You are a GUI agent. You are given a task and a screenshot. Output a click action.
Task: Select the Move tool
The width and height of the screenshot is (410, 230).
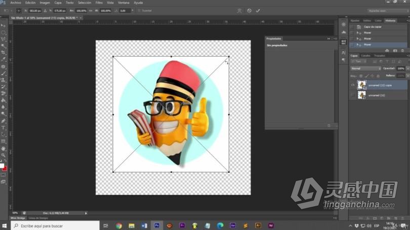click(x=3, y=25)
